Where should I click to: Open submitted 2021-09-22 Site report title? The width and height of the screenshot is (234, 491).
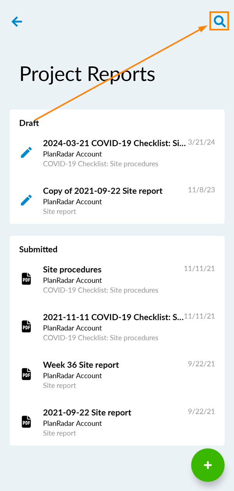[87, 413]
